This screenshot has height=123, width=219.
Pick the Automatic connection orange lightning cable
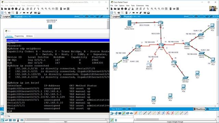tap(136, 113)
